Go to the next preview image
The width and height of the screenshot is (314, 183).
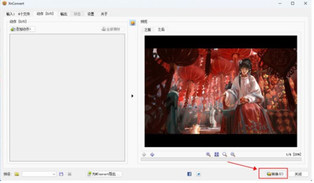(x=152, y=154)
